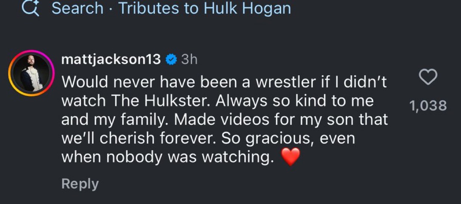Viewport: 461px width, 204px height.
Task: Click "we'll cherish forever." phrase
Action: (139, 138)
